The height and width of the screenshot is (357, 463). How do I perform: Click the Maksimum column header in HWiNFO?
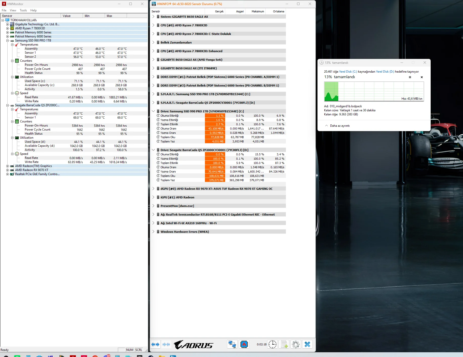tap(256, 11)
